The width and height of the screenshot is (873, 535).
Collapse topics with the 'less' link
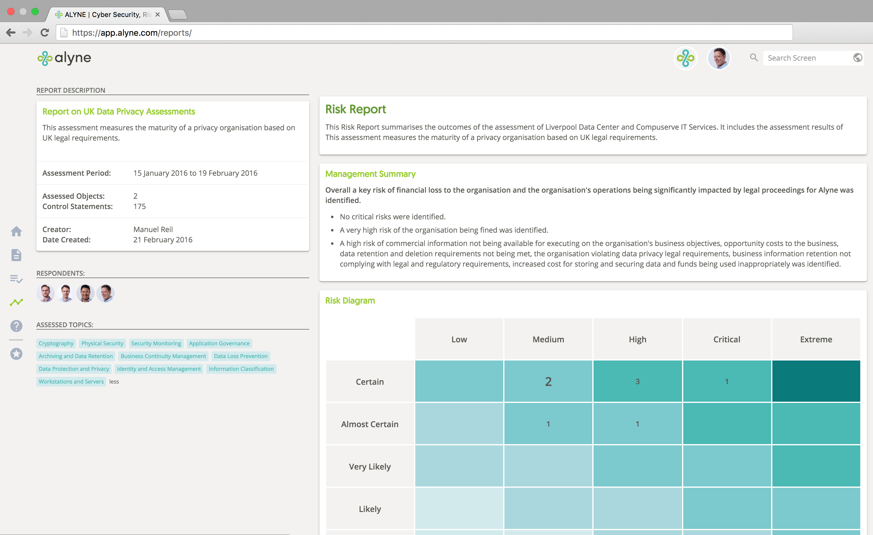pyautogui.click(x=114, y=382)
